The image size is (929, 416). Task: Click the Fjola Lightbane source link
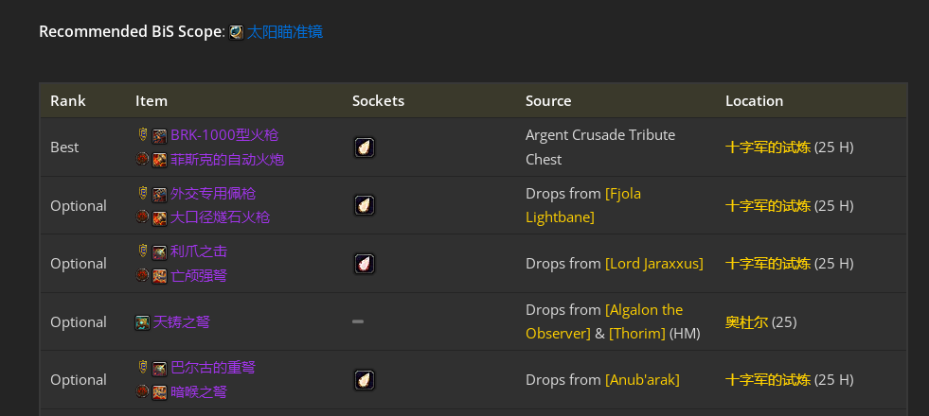point(583,205)
